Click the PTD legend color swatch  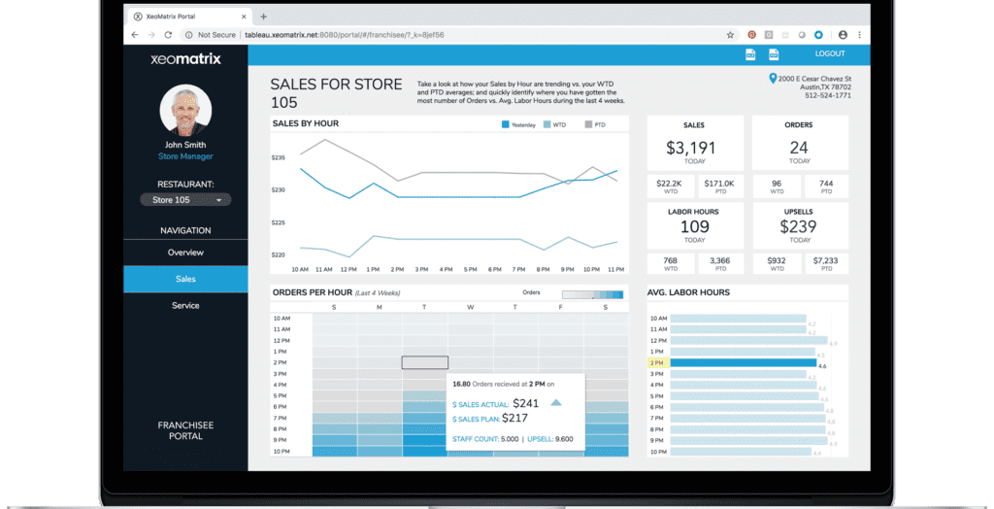click(x=588, y=125)
